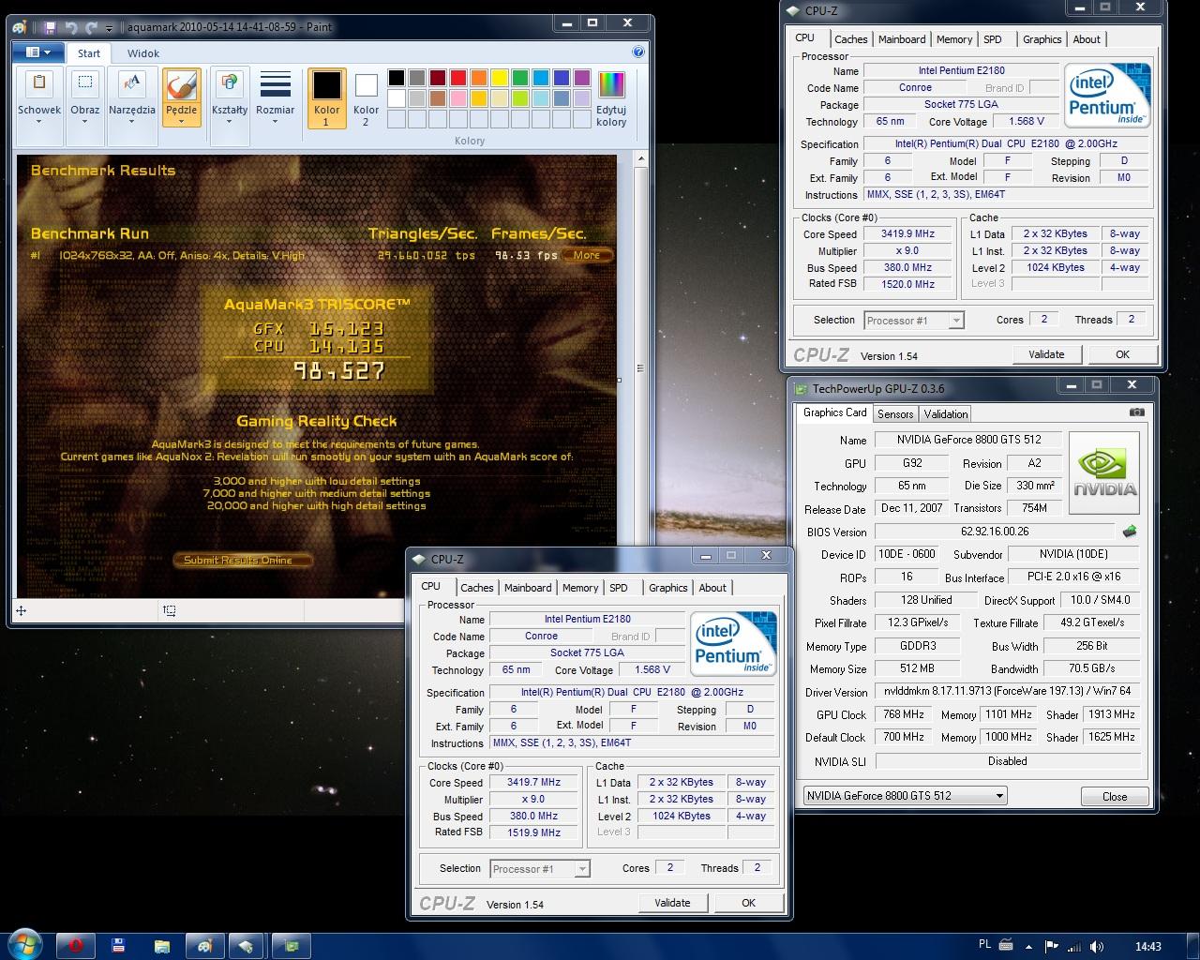Screen dimensions: 1200x960
Task: Open the quick access toolbar customize arrow
Action: click(110, 28)
